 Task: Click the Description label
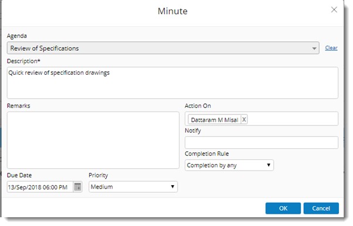click(x=23, y=61)
